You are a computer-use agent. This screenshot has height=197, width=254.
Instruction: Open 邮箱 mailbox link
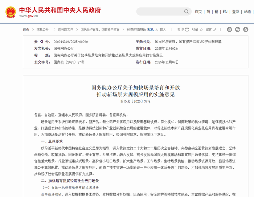[x=247, y=12]
